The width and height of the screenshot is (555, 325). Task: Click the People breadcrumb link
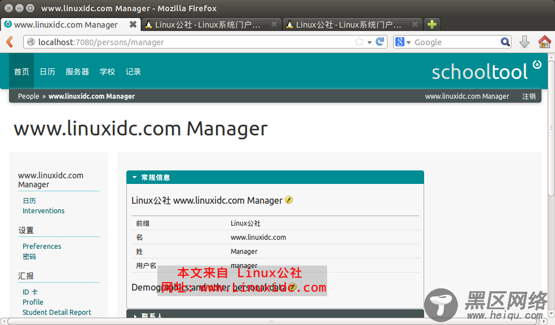[x=29, y=96]
